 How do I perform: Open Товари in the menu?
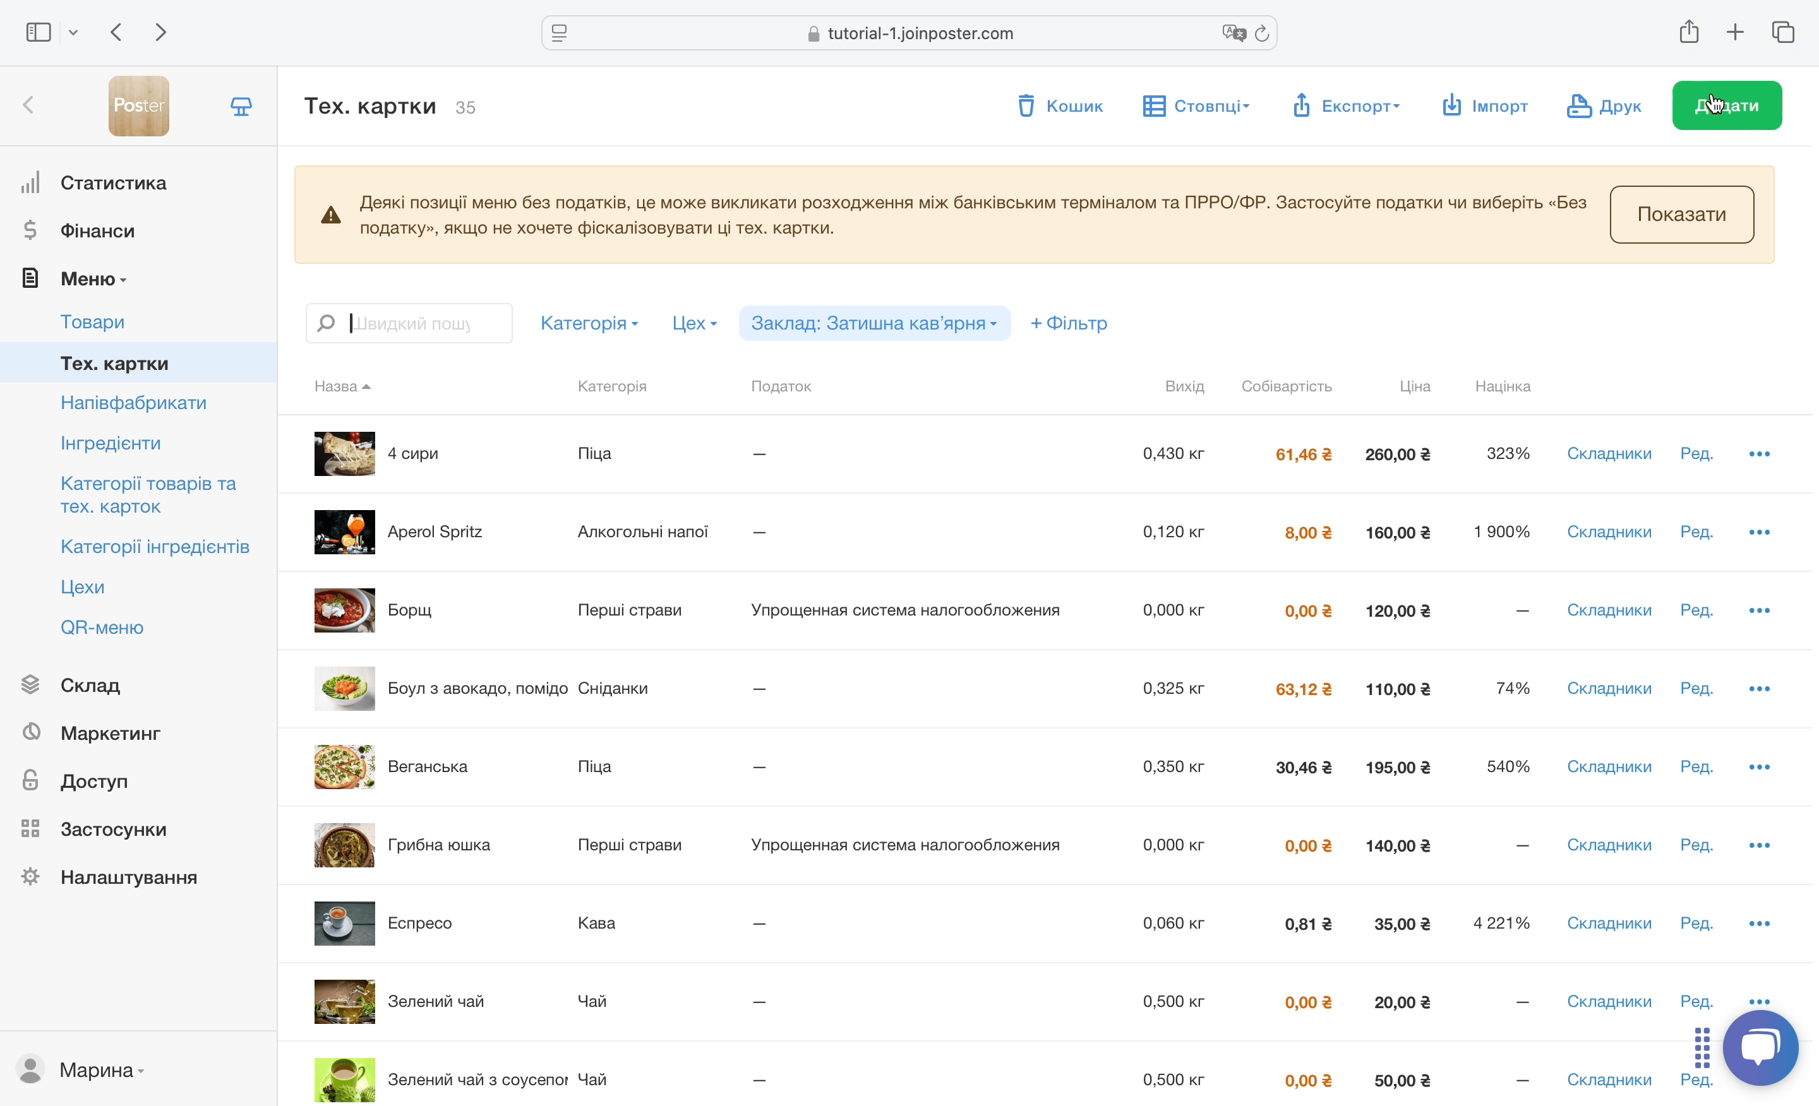click(92, 322)
